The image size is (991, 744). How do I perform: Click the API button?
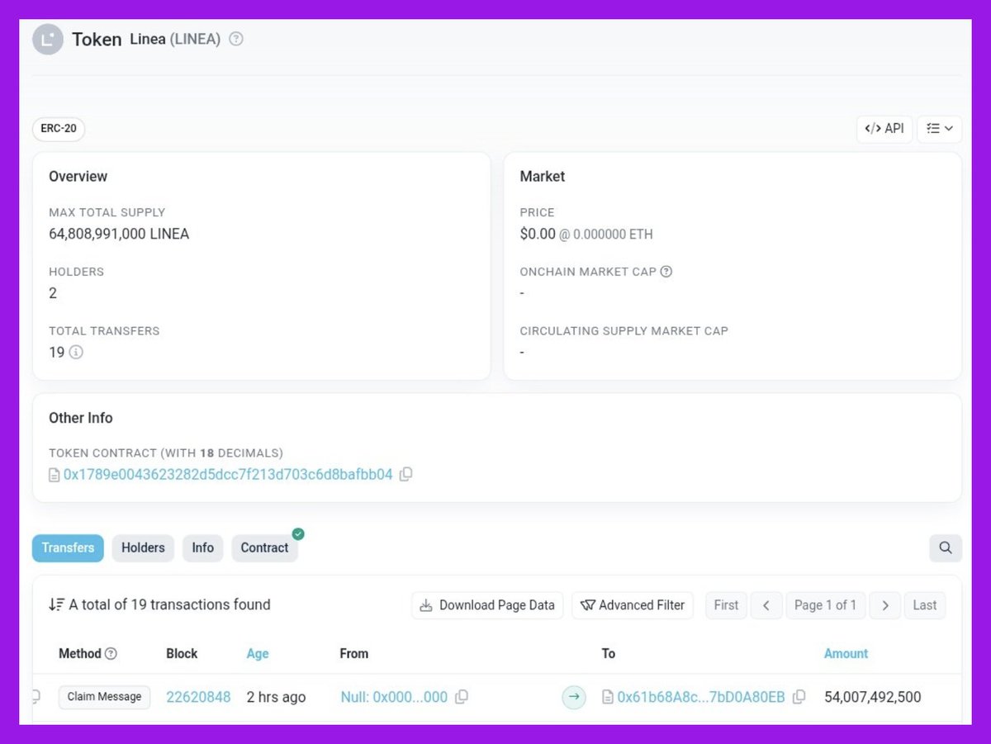pyautogui.click(x=884, y=129)
